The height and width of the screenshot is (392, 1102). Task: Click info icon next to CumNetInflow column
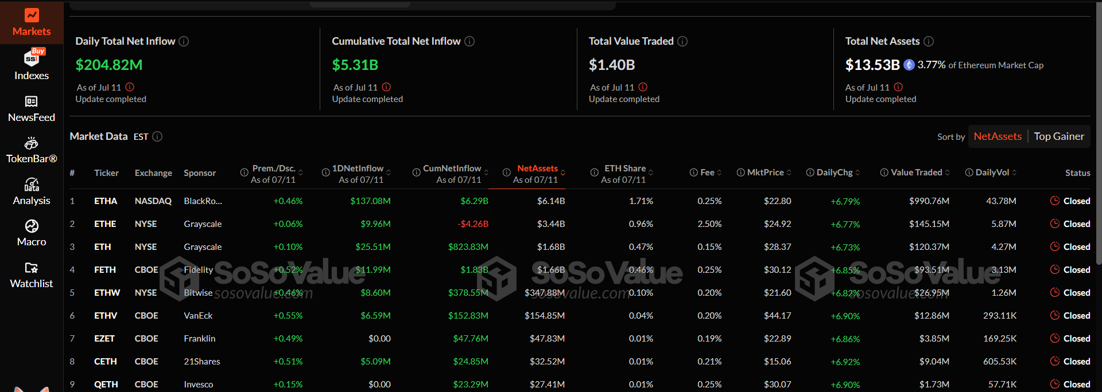point(417,173)
